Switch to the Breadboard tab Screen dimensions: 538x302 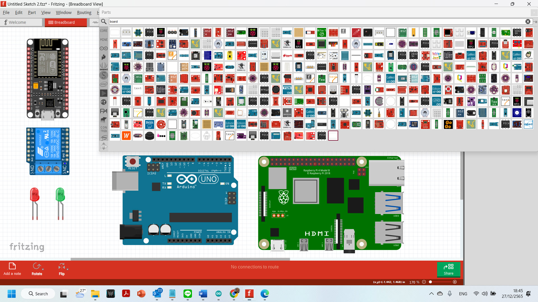66,22
